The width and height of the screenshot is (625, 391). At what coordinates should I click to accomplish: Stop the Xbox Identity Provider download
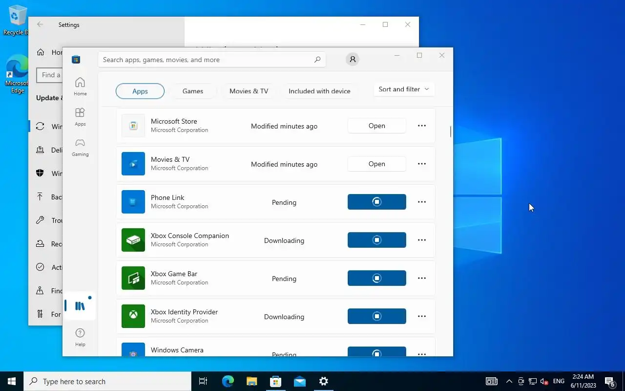[377, 316]
